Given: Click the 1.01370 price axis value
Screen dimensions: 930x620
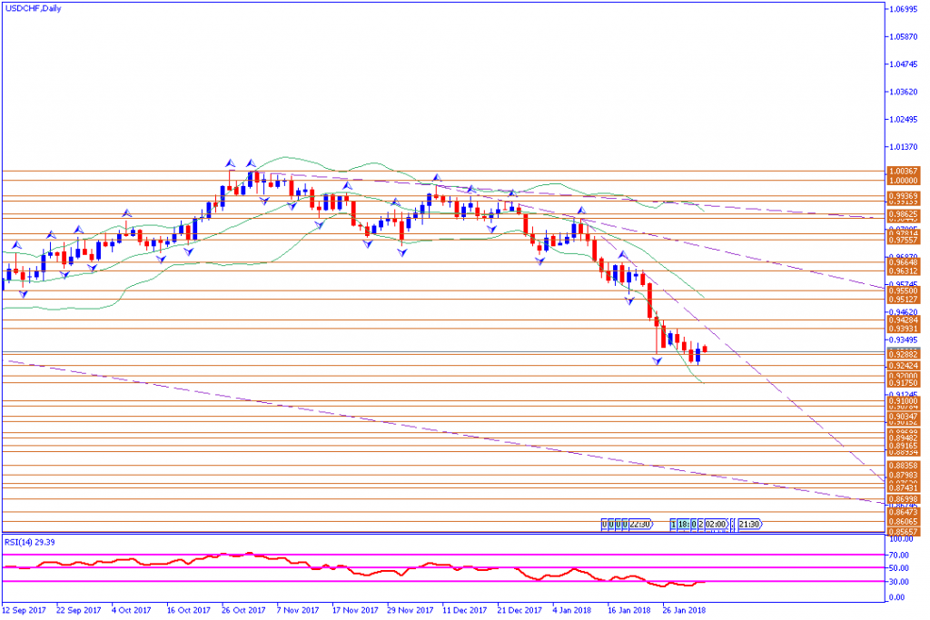Looking at the screenshot, I should pyautogui.click(x=904, y=147).
